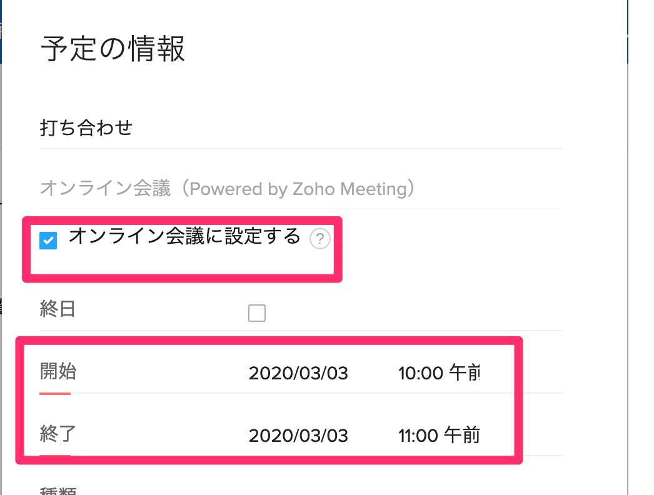Open the 11:00 午前 end time dropdown

[439, 436]
